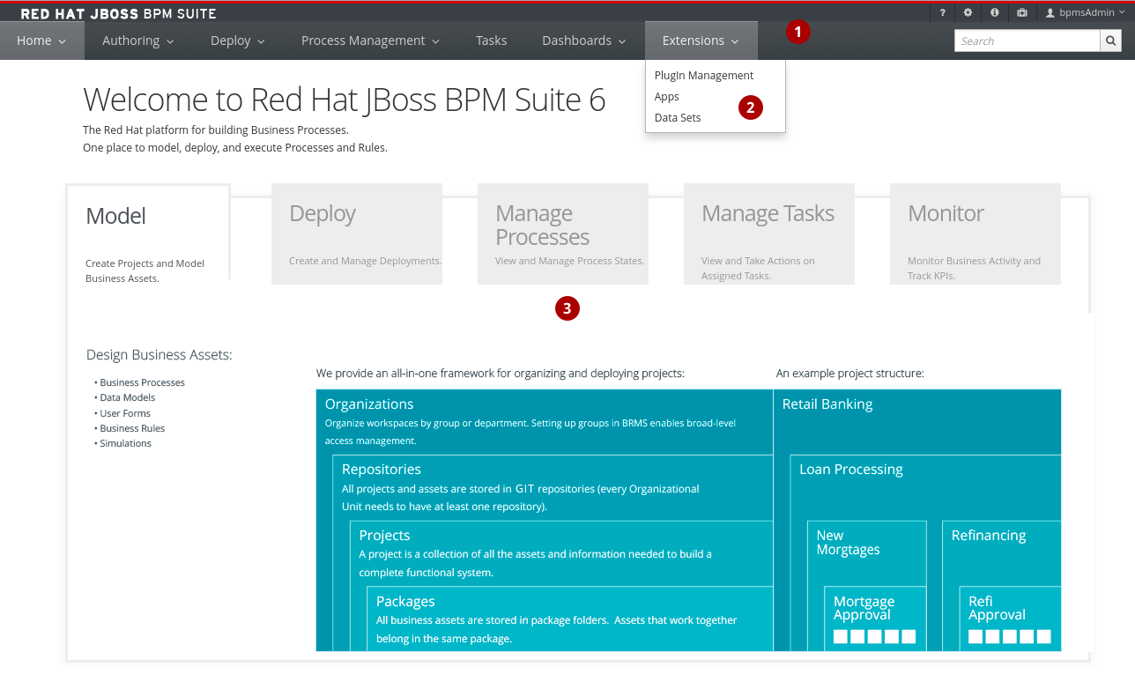Click the Business Processes link
The width and height of the screenshot is (1135, 674).
pos(142,382)
